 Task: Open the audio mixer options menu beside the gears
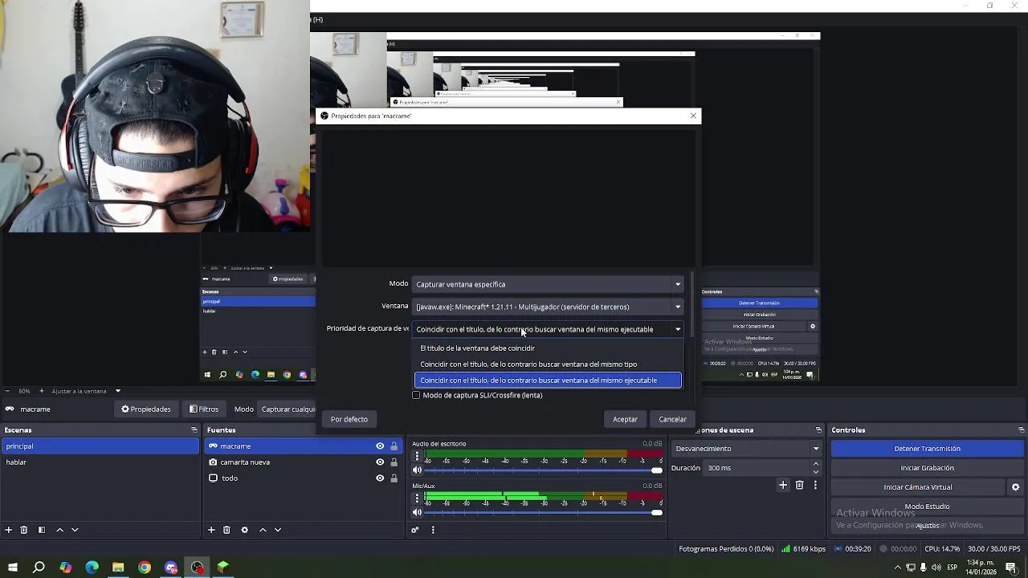[433, 530]
